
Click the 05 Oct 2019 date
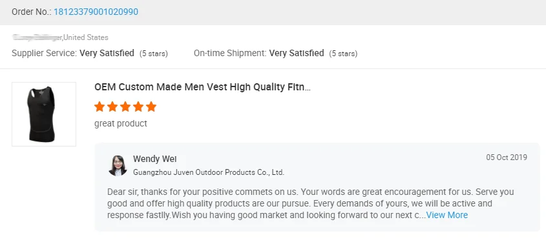point(507,157)
